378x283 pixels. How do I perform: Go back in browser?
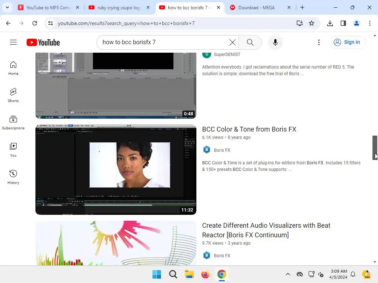pos(8,23)
